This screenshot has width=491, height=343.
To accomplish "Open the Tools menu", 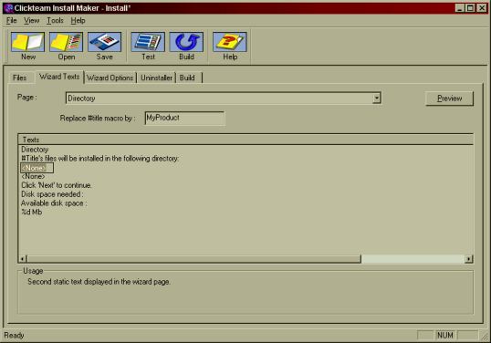I will tap(55, 21).
